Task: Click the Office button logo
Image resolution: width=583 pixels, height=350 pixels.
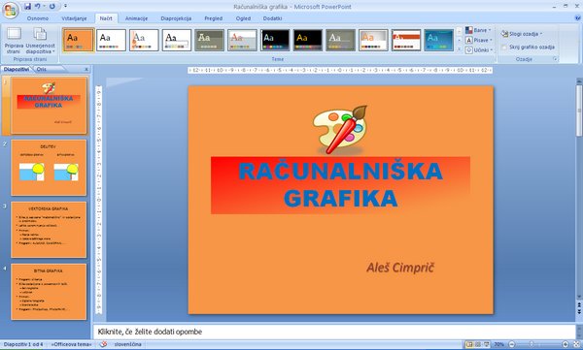Action: pyautogui.click(x=11, y=10)
